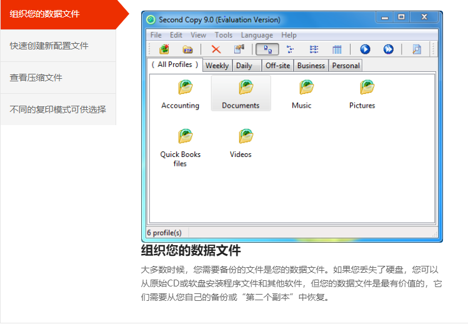Switch to list view icon
This screenshot has width=468, height=324.
314,49
